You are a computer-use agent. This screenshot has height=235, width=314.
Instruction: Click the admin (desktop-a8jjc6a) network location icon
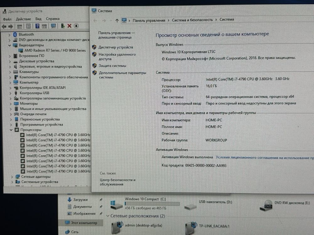click(x=117, y=227)
